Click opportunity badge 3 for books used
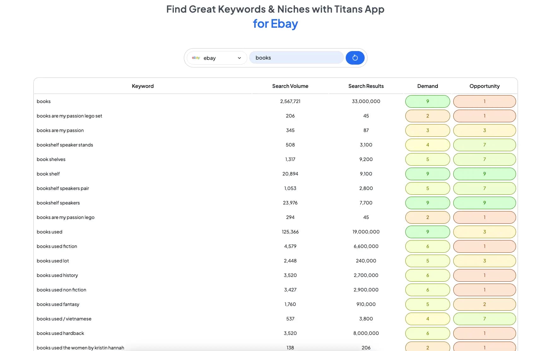The height and width of the screenshot is (351, 552). [x=484, y=232]
